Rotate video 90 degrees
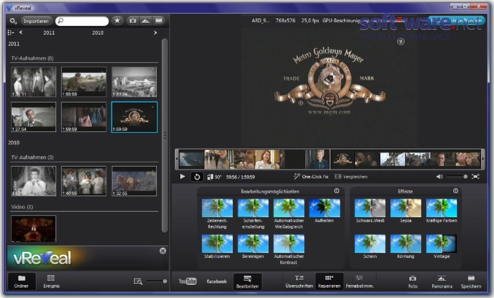Image resolution: width=494 pixels, height=298 pixels. pyautogui.click(x=214, y=177)
